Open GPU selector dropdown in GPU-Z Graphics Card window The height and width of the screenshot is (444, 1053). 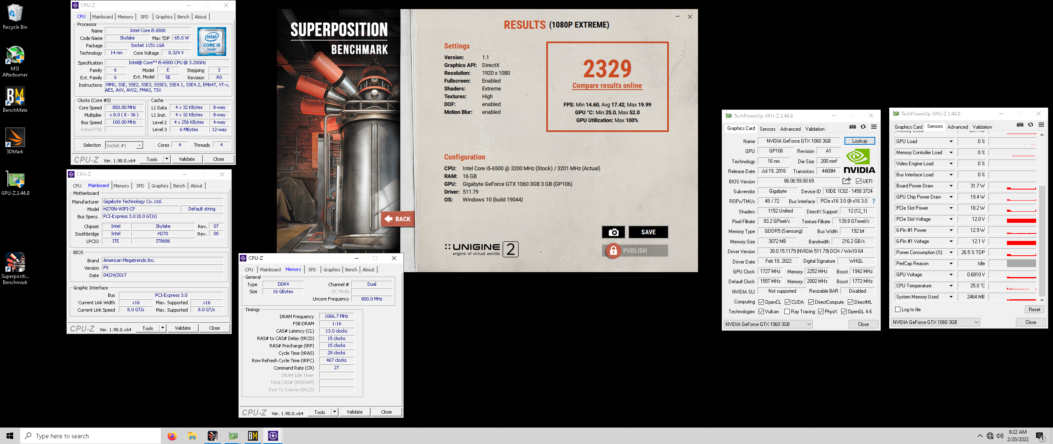click(768, 324)
